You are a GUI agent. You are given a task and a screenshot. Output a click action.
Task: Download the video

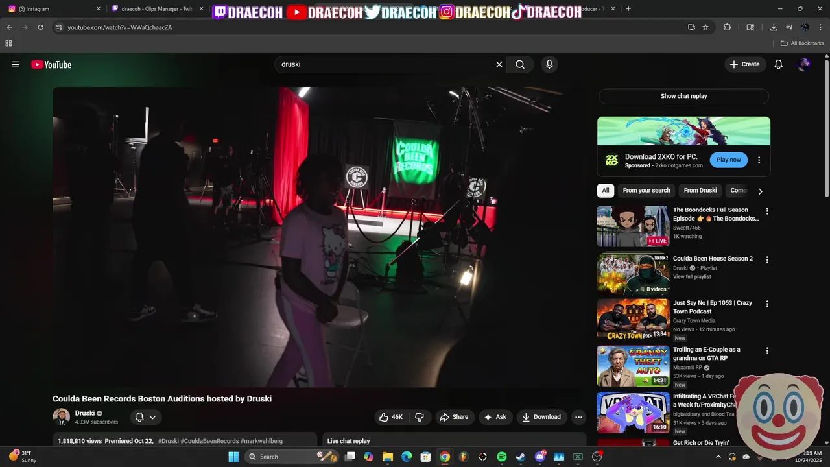(541, 417)
